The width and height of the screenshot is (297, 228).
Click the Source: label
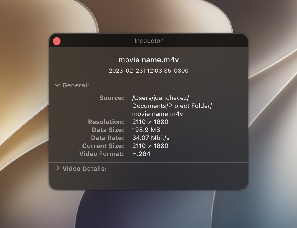coord(112,98)
